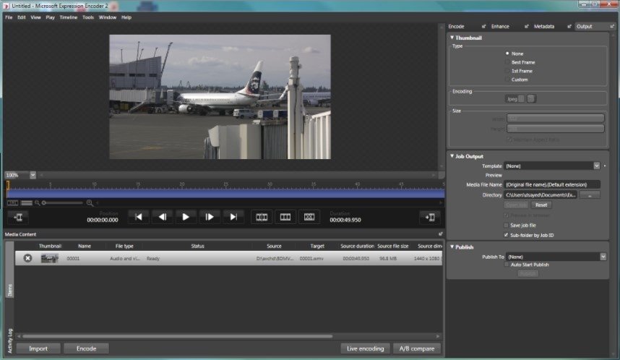The width and height of the screenshot is (620, 360).
Task: Click the Import button
Action: 38,348
